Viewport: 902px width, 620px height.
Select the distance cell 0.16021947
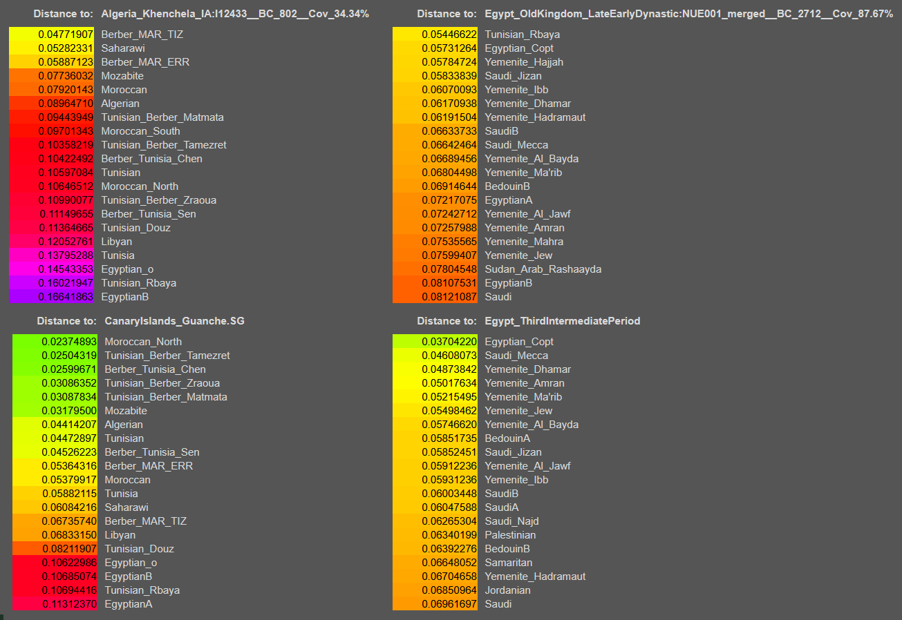[x=52, y=283]
